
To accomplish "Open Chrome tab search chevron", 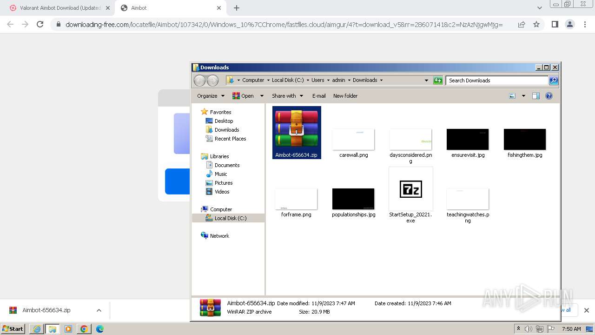I will pos(539,8).
